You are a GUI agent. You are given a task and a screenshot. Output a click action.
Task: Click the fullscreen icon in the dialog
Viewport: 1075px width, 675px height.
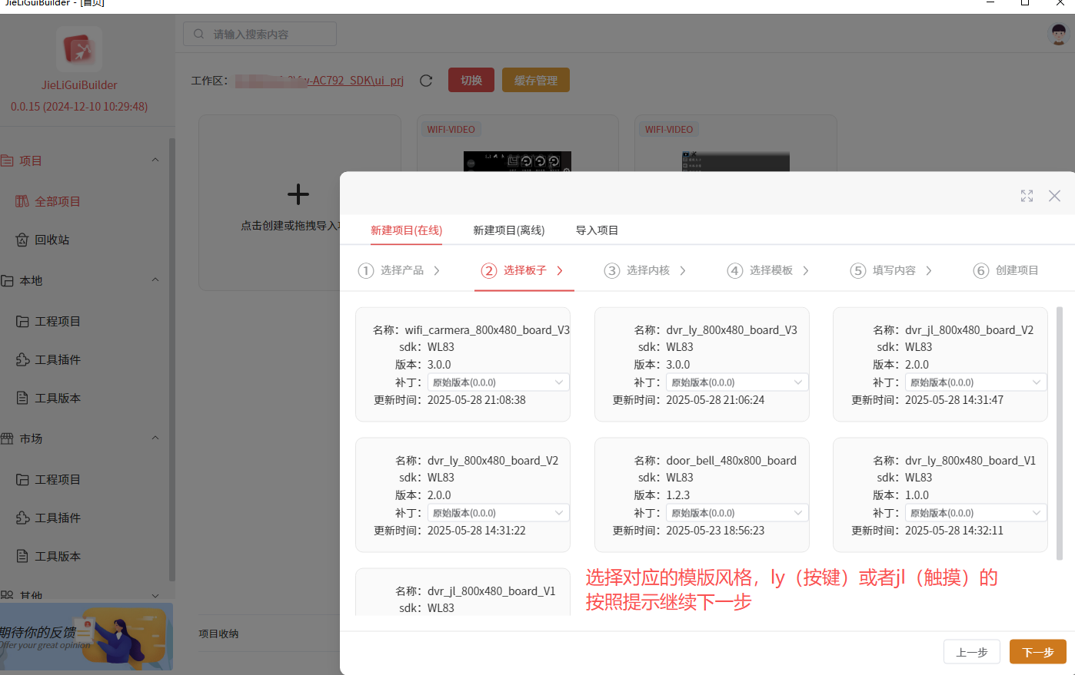pos(1027,196)
